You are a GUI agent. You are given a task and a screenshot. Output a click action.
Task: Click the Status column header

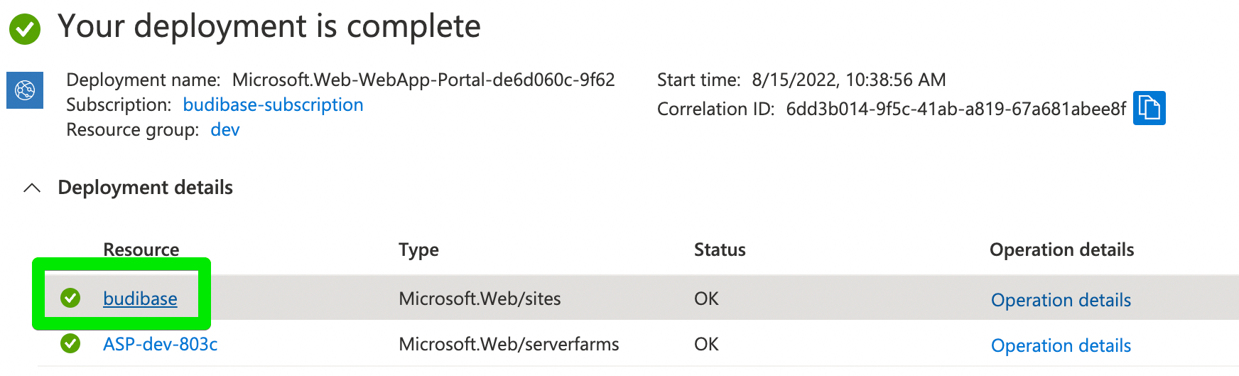pyautogui.click(x=720, y=249)
